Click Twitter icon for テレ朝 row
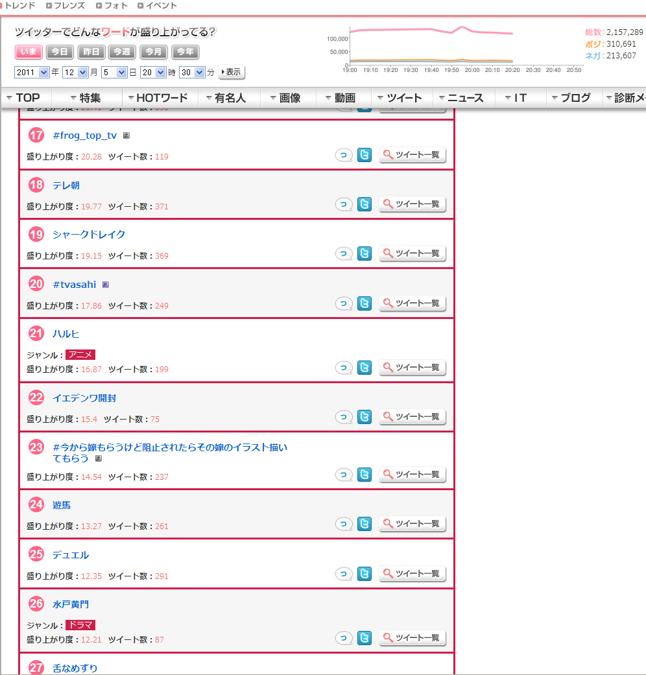This screenshot has width=646, height=675. click(365, 204)
